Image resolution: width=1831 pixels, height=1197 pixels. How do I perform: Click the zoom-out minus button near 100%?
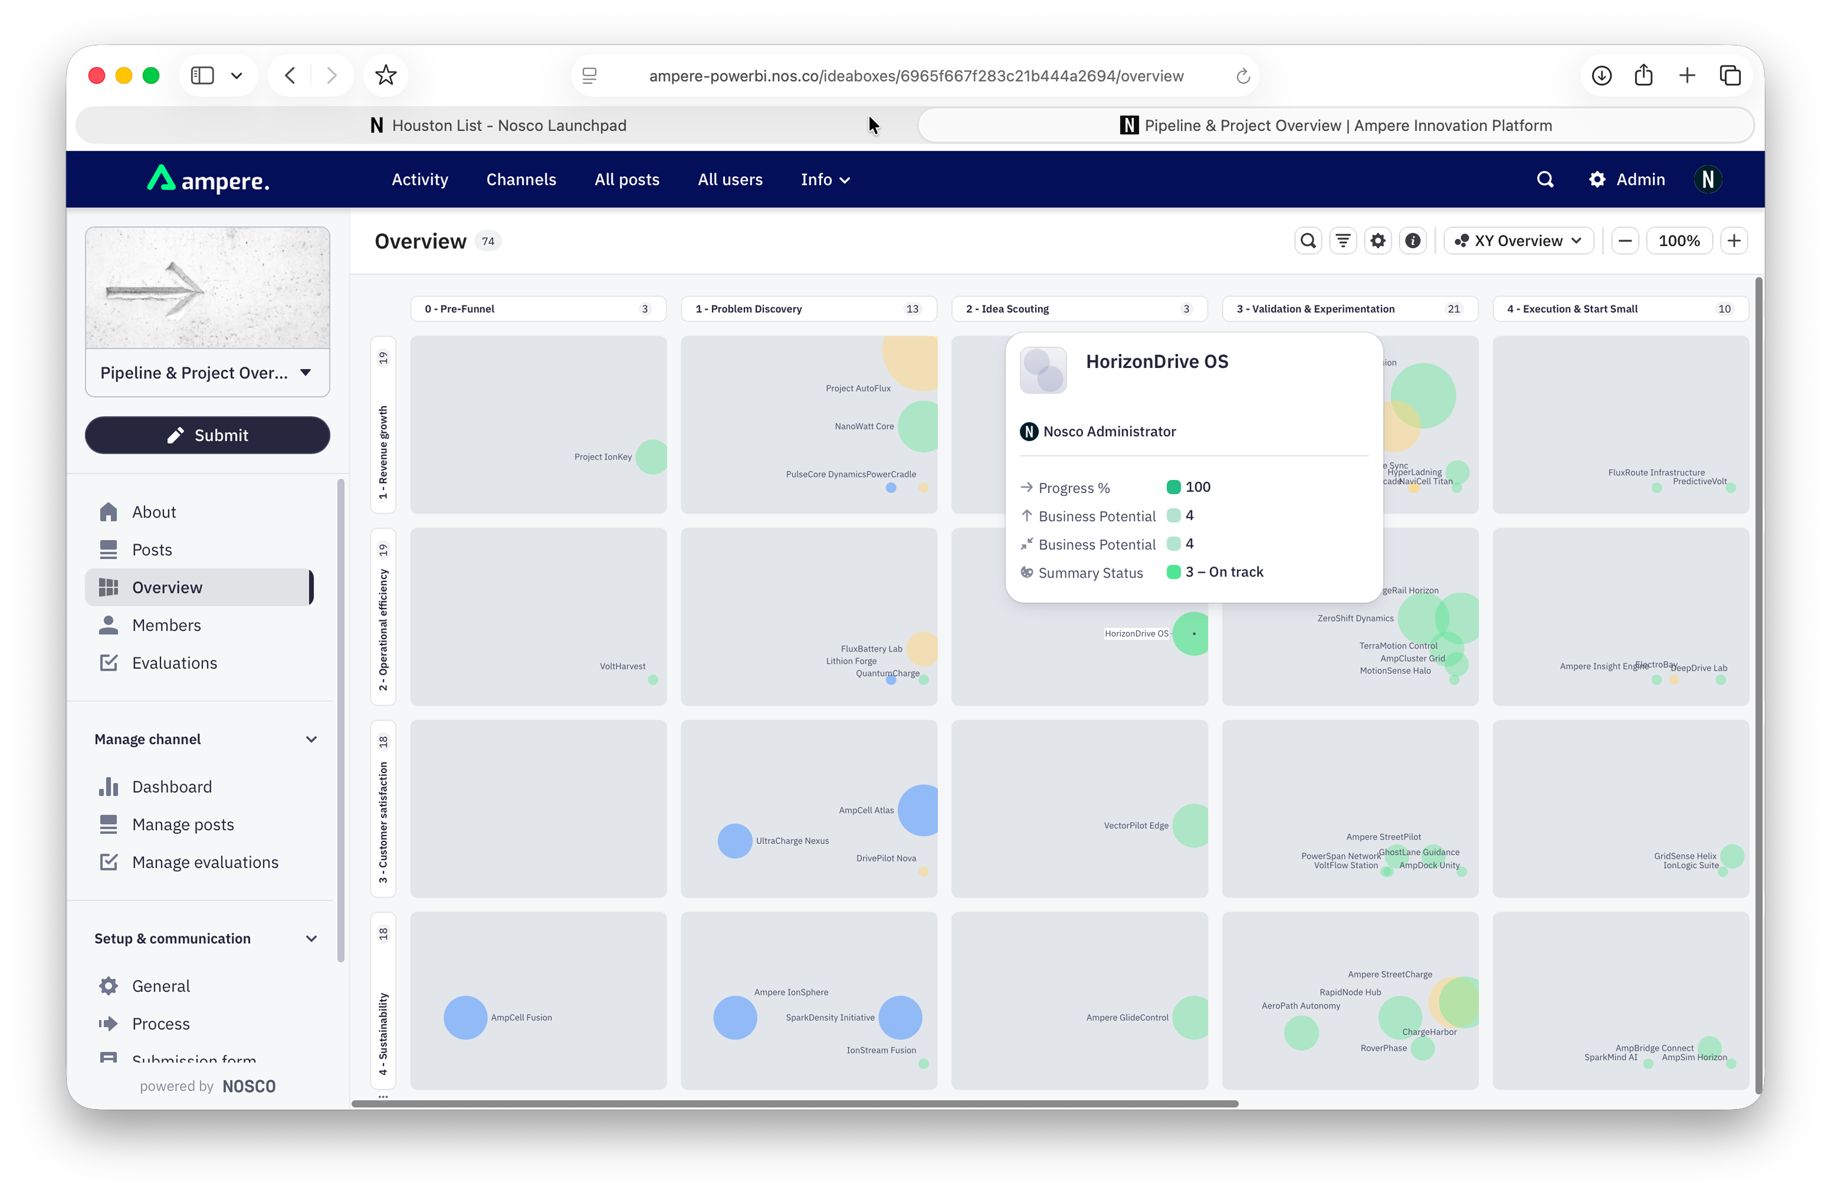(x=1626, y=241)
